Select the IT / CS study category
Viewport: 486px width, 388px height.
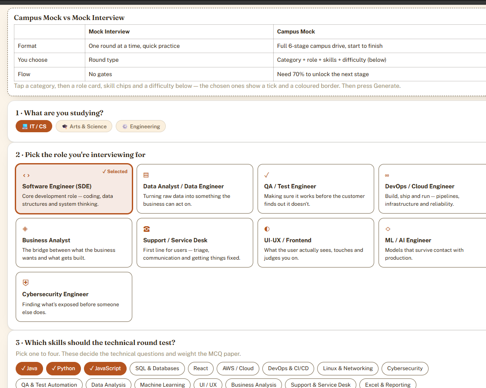coord(34,127)
